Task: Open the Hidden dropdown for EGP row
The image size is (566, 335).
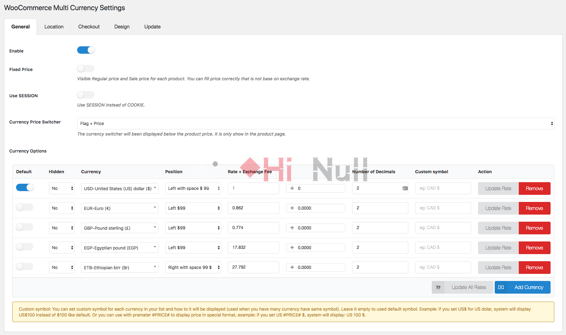Action: [x=62, y=248]
